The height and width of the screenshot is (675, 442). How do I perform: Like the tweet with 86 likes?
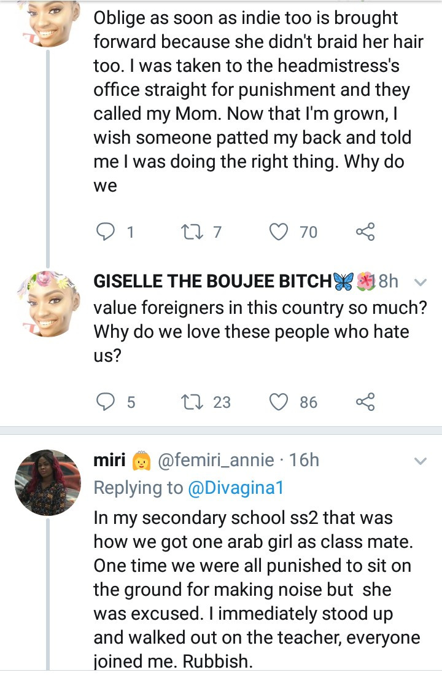coord(279,402)
